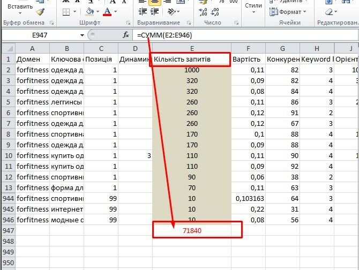Click the Конкурен header cell in G1

click(x=282, y=59)
